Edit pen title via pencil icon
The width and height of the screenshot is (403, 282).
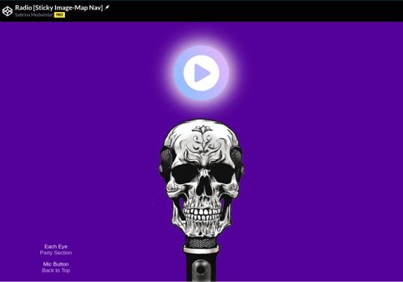coord(107,7)
